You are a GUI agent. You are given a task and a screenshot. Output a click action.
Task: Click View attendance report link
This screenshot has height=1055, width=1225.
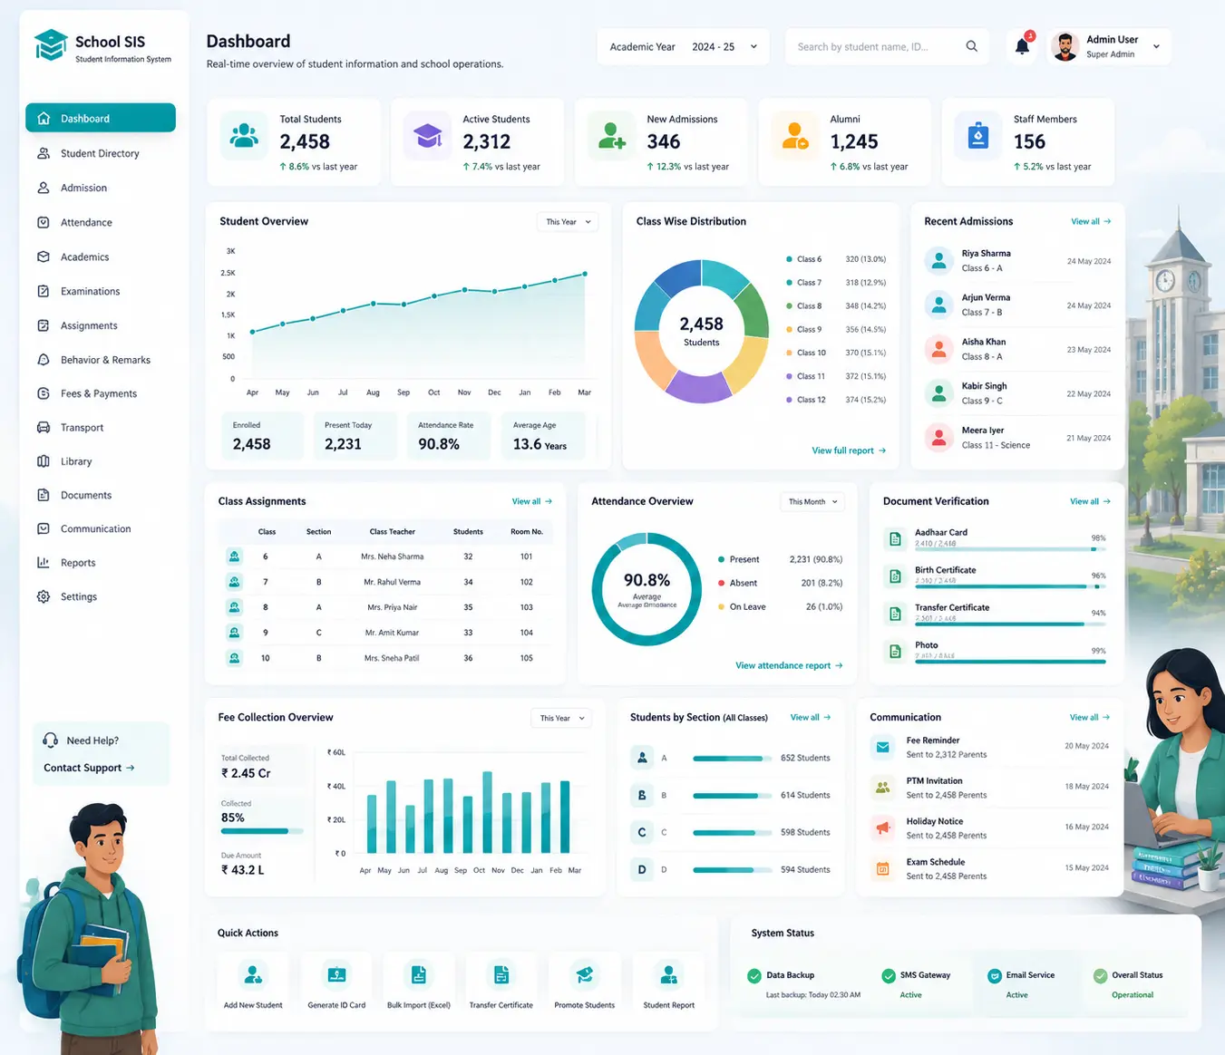click(789, 665)
